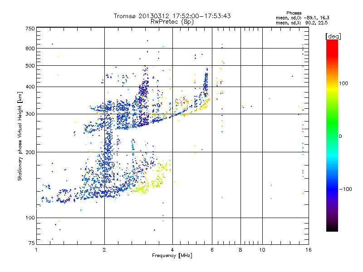Click the y-axis label "200"
The image size is (363, 272).
(x=30, y=152)
